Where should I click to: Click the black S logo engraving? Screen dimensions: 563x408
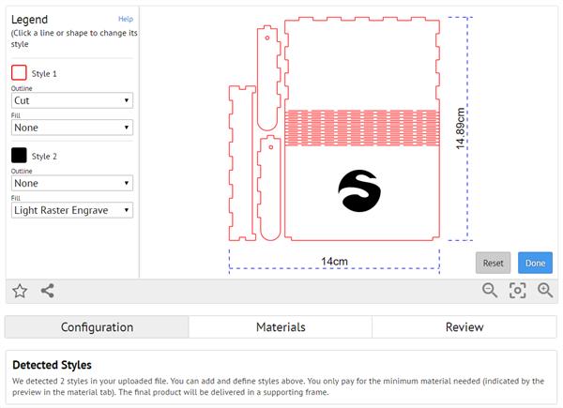[359, 190]
